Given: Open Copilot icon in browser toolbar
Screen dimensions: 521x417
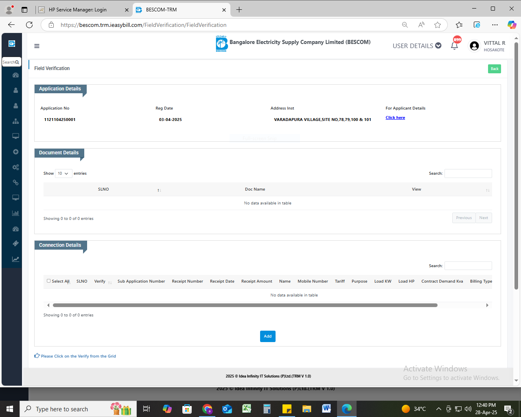Looking at the screenshot, I should tap(512, 25).
